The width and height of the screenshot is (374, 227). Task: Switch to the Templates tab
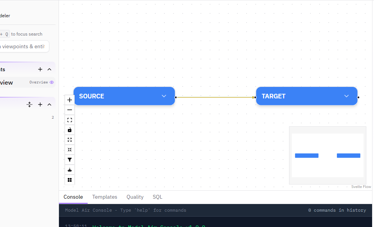(105, 197)
